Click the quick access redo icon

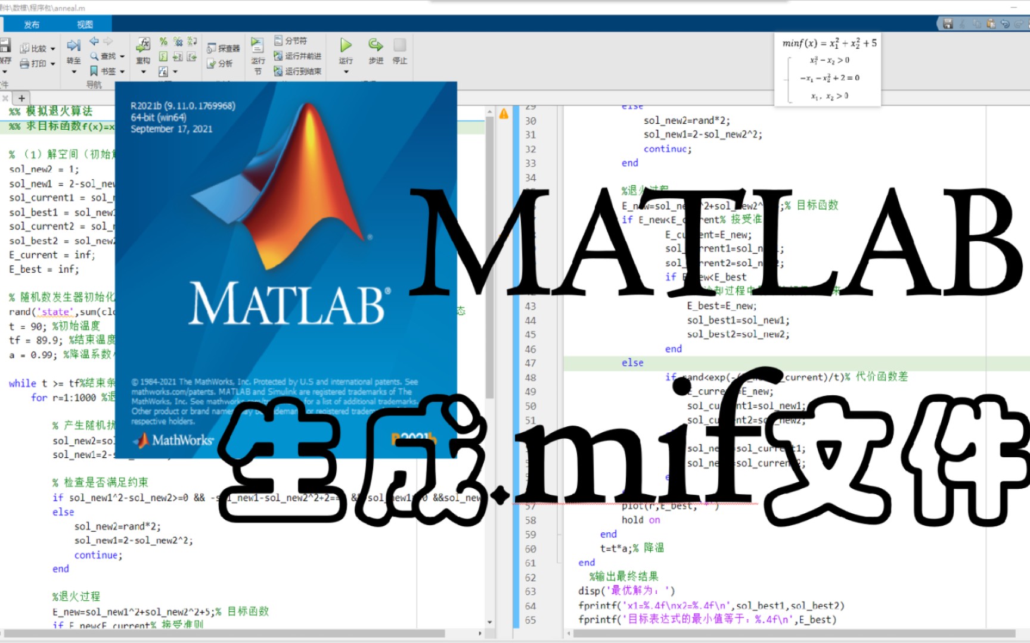pyautogui.click(x=1019, y=23)
